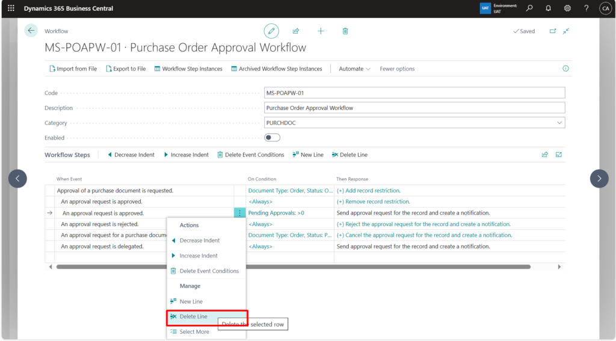616x341 pixels.
Task: Open 'Document Type: Order, Status: O...' condition
Action: point(291,191)
